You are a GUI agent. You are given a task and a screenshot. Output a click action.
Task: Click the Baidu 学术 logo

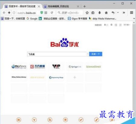64,43
